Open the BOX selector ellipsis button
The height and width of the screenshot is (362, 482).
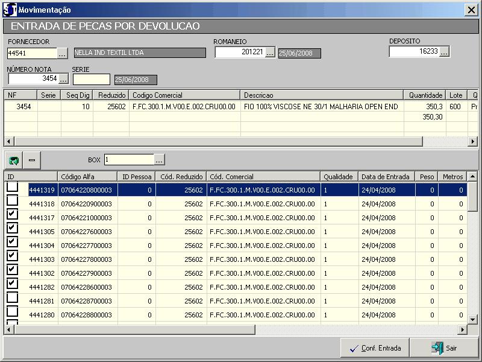click(159, 160)
